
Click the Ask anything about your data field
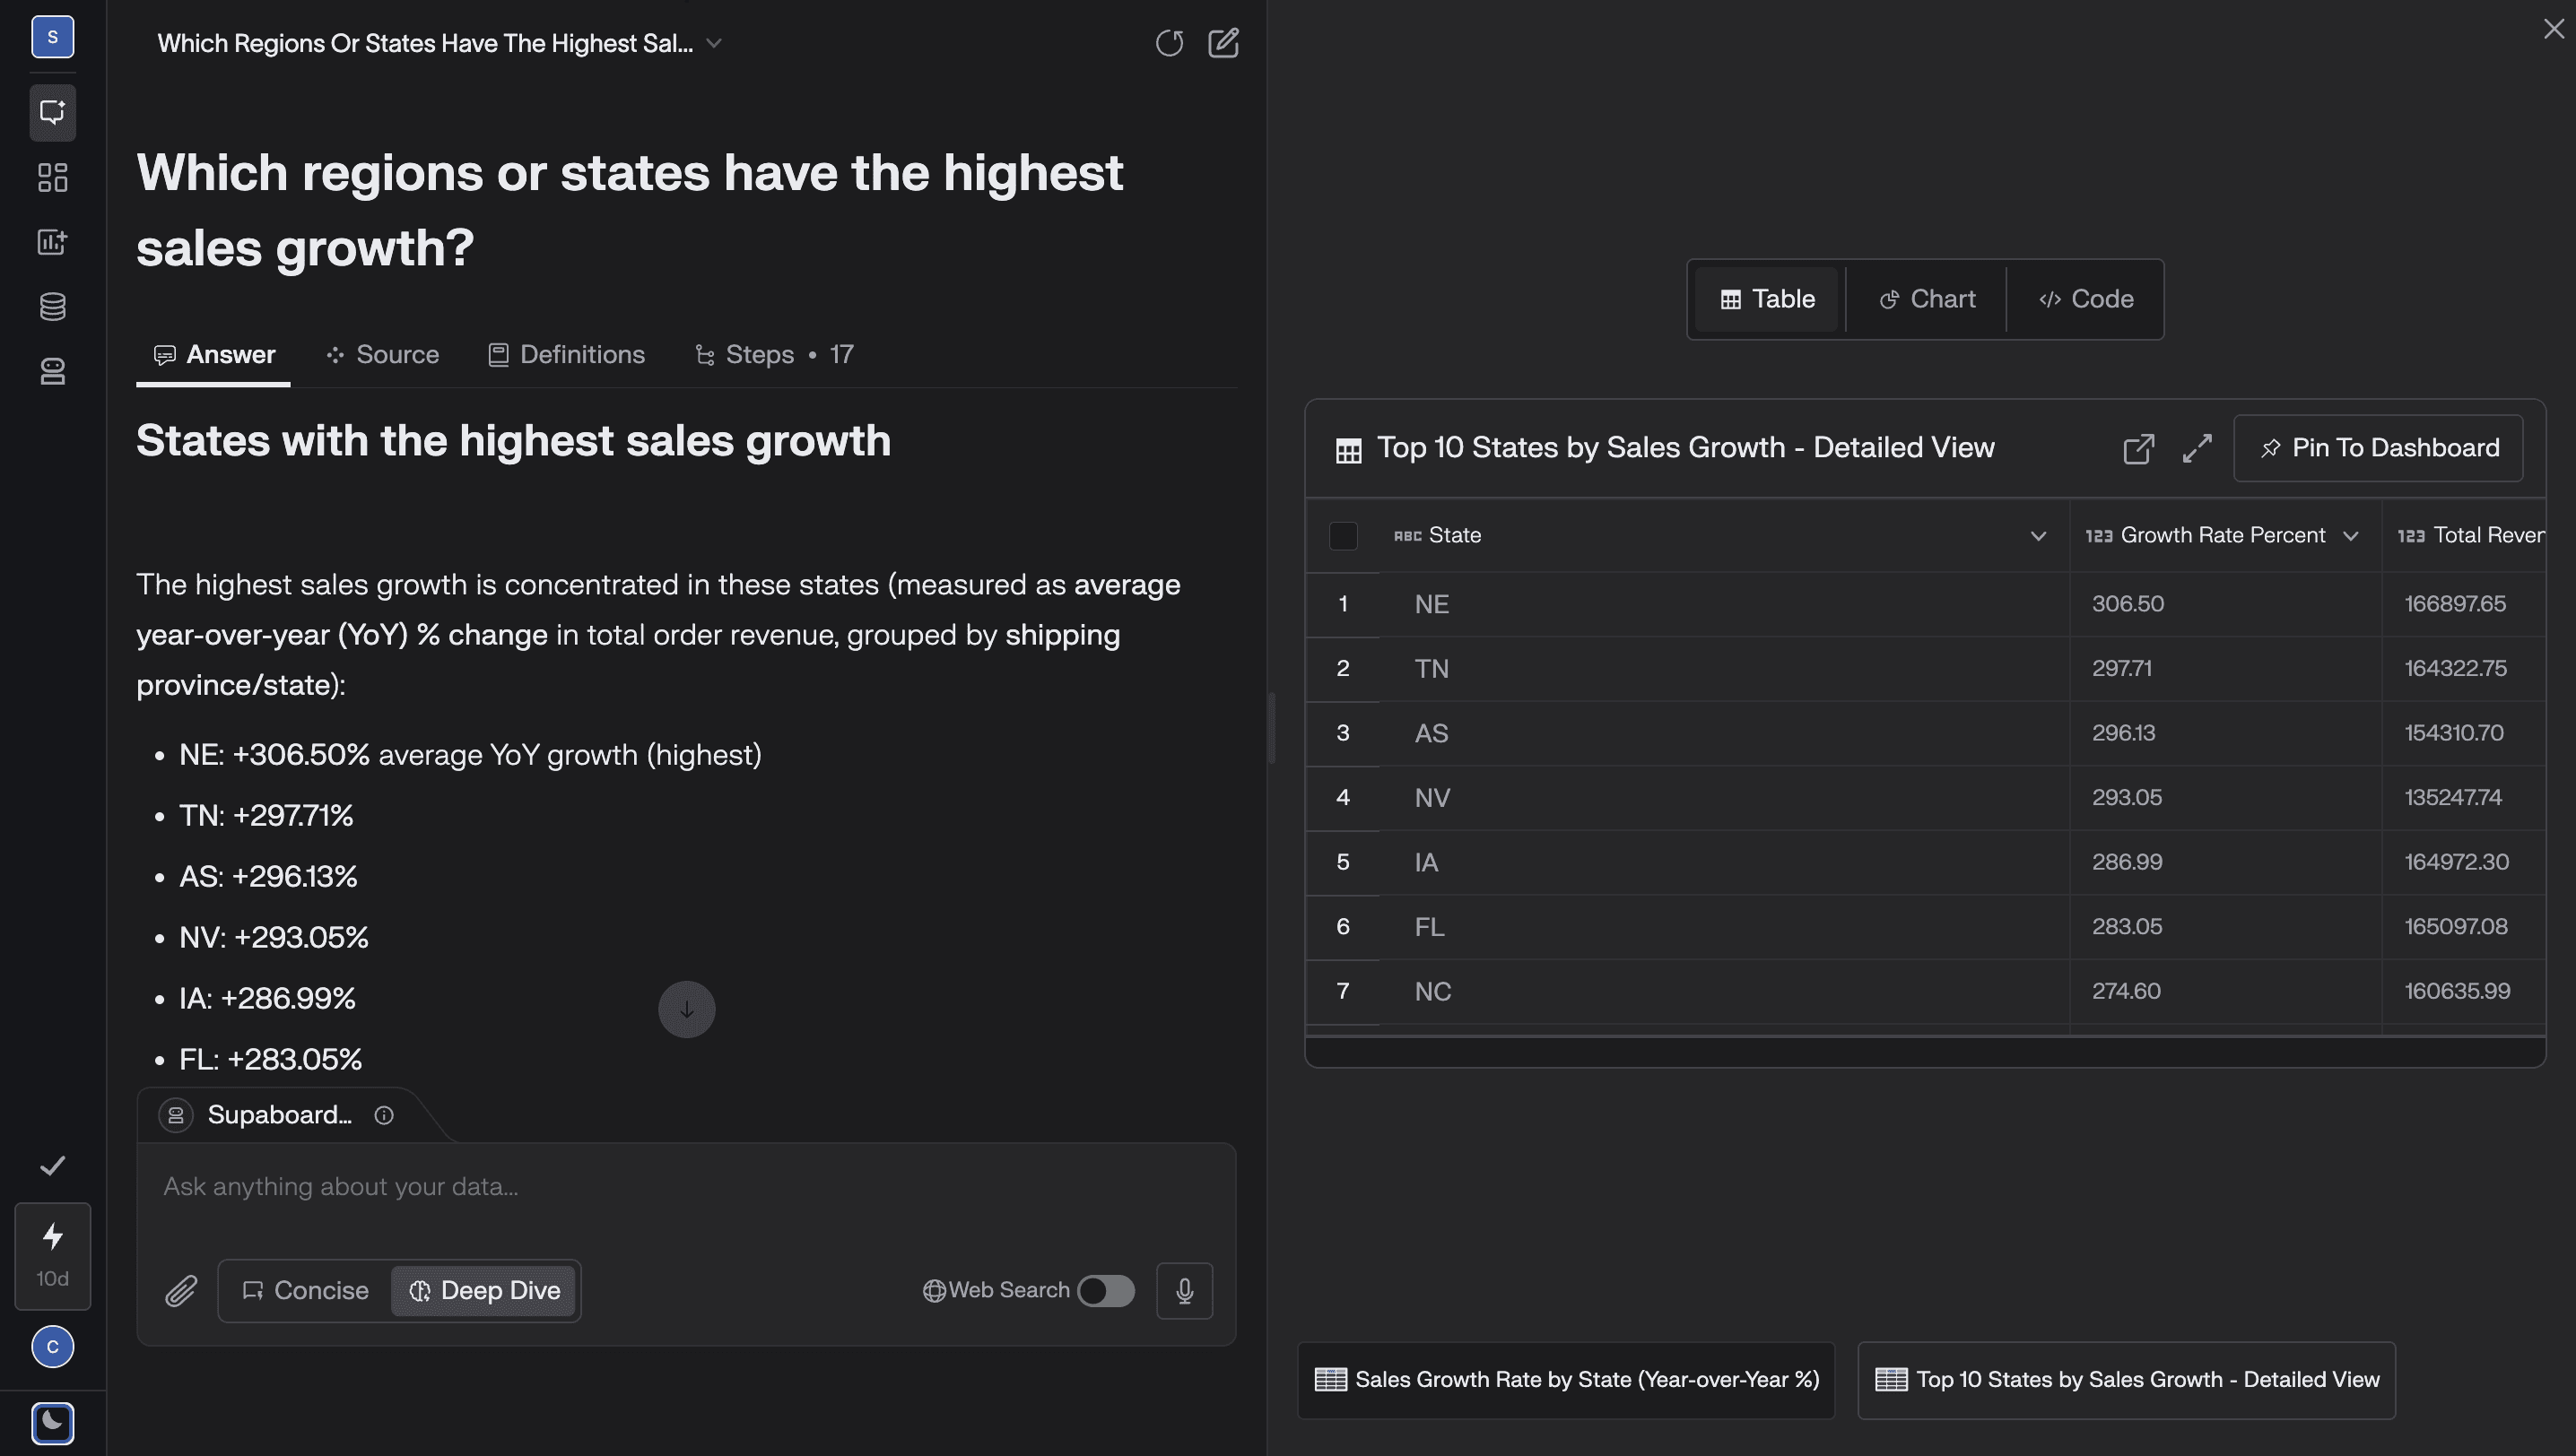click(685, 1187)
